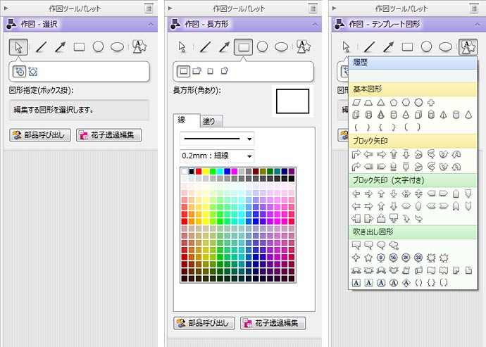Toggle the rounded-corner rectangle type option
The height and width of the screenshot is (347, 486).
pos(197,71)
